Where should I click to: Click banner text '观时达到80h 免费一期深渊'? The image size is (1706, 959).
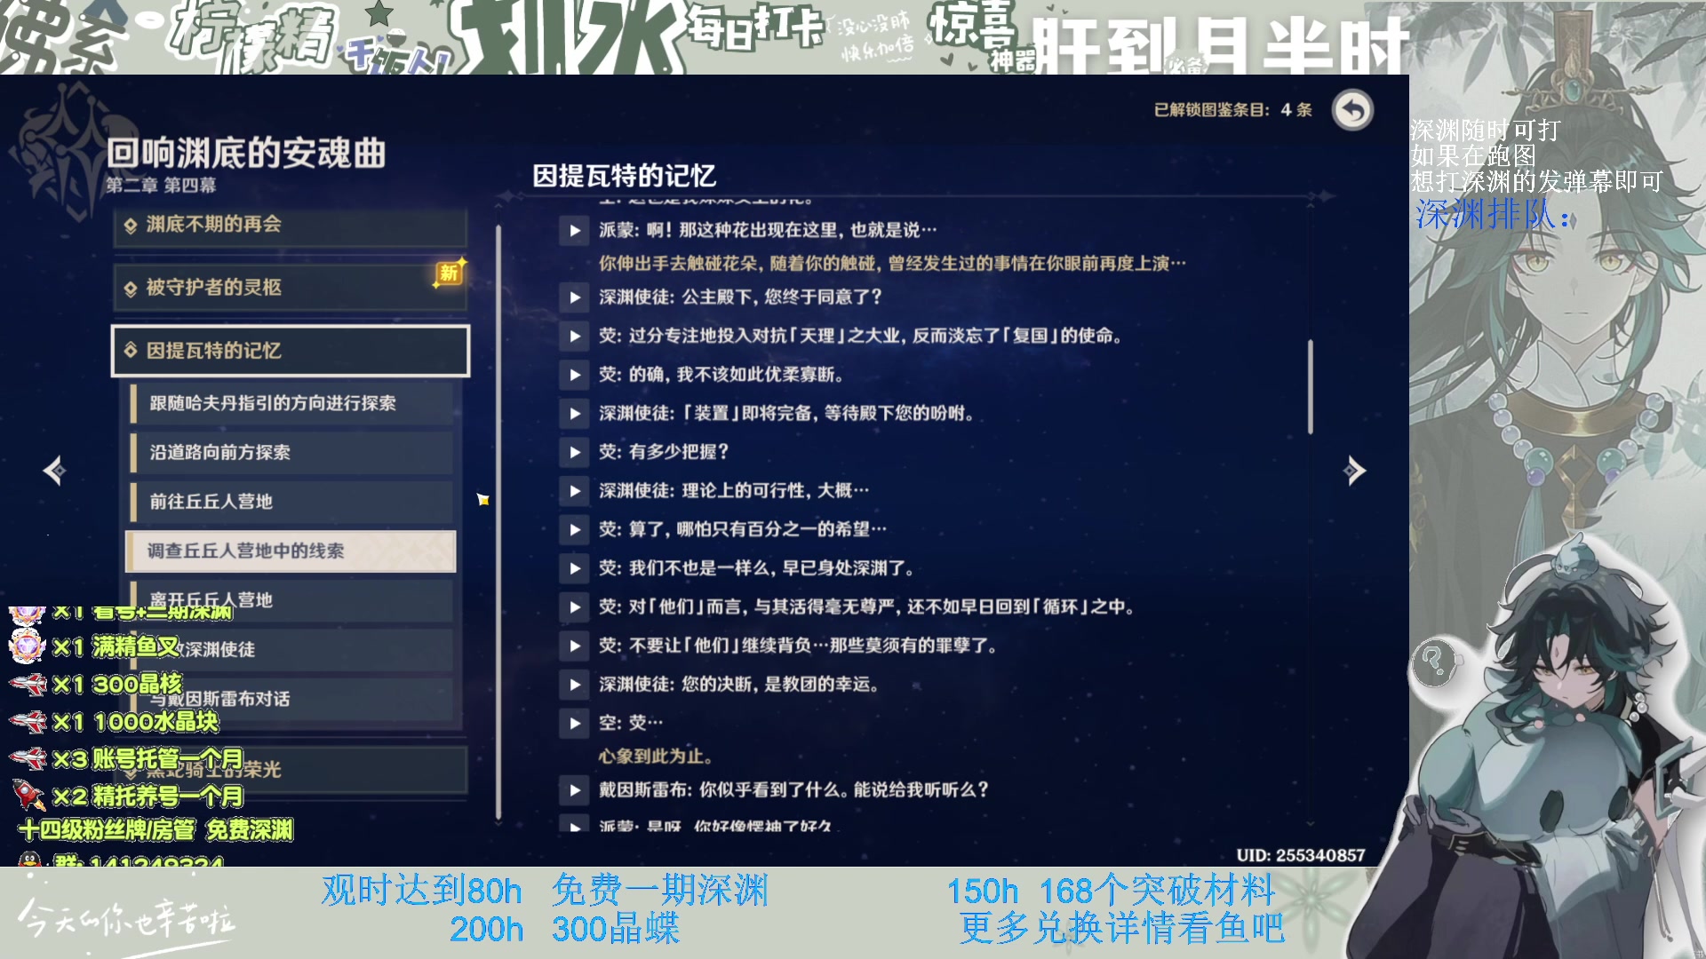tap(545, 891)
